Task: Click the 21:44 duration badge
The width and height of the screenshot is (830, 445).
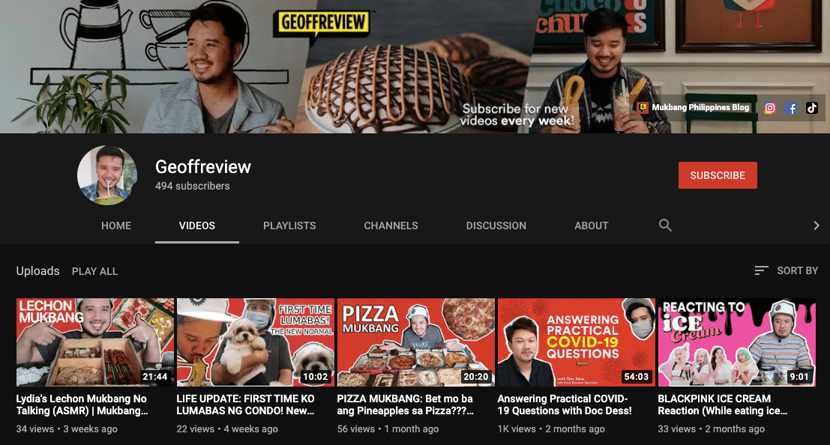Action: [x=155, y=377]
